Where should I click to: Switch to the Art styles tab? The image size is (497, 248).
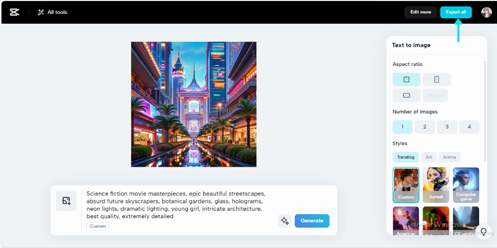428,157
